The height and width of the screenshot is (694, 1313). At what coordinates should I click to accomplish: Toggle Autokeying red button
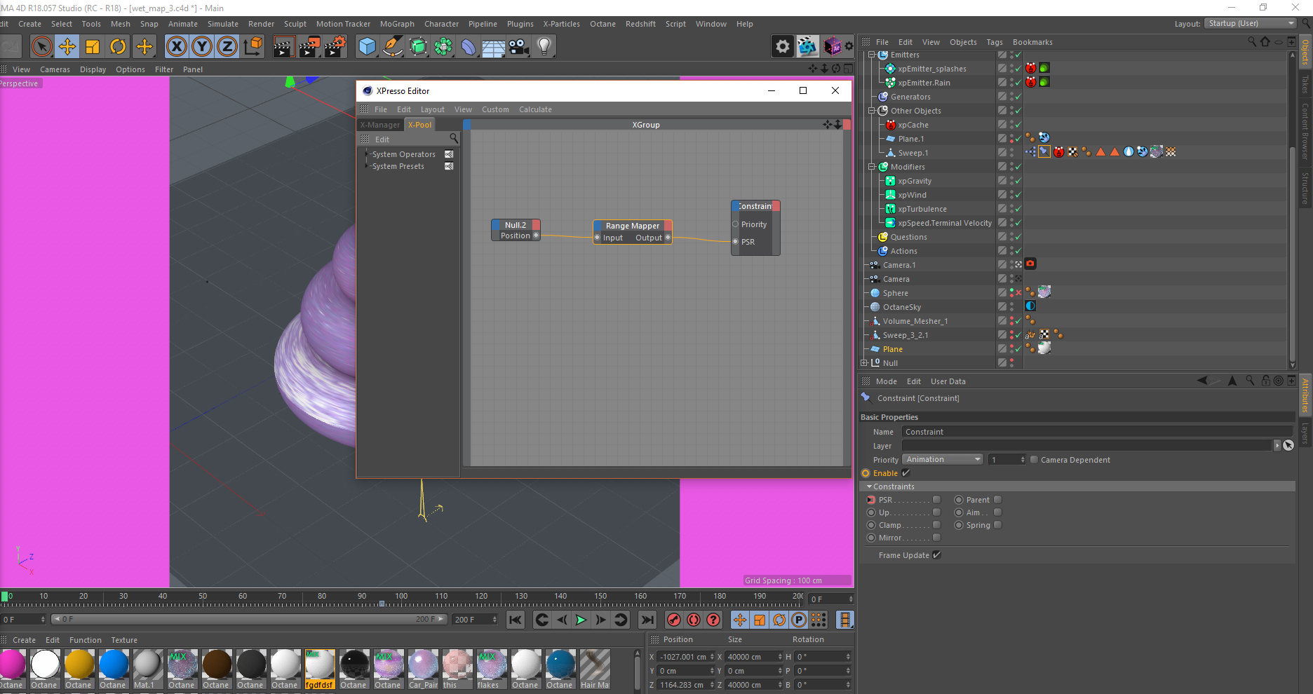click(x=694, y=620)
